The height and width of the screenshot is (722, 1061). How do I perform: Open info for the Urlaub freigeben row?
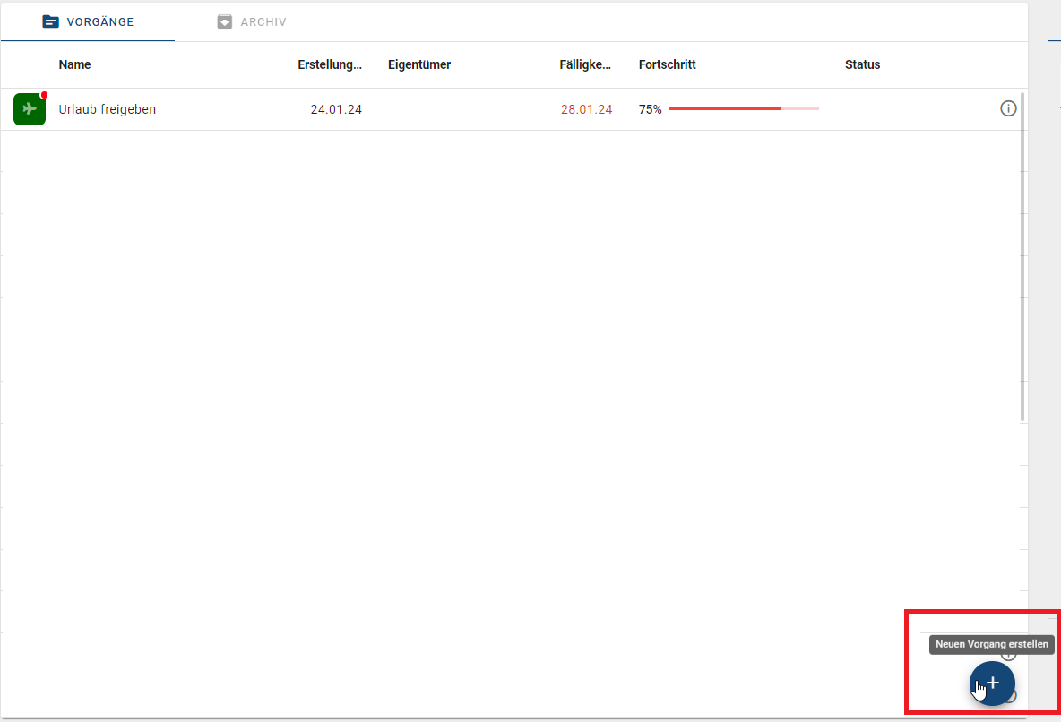[1008, 107]
